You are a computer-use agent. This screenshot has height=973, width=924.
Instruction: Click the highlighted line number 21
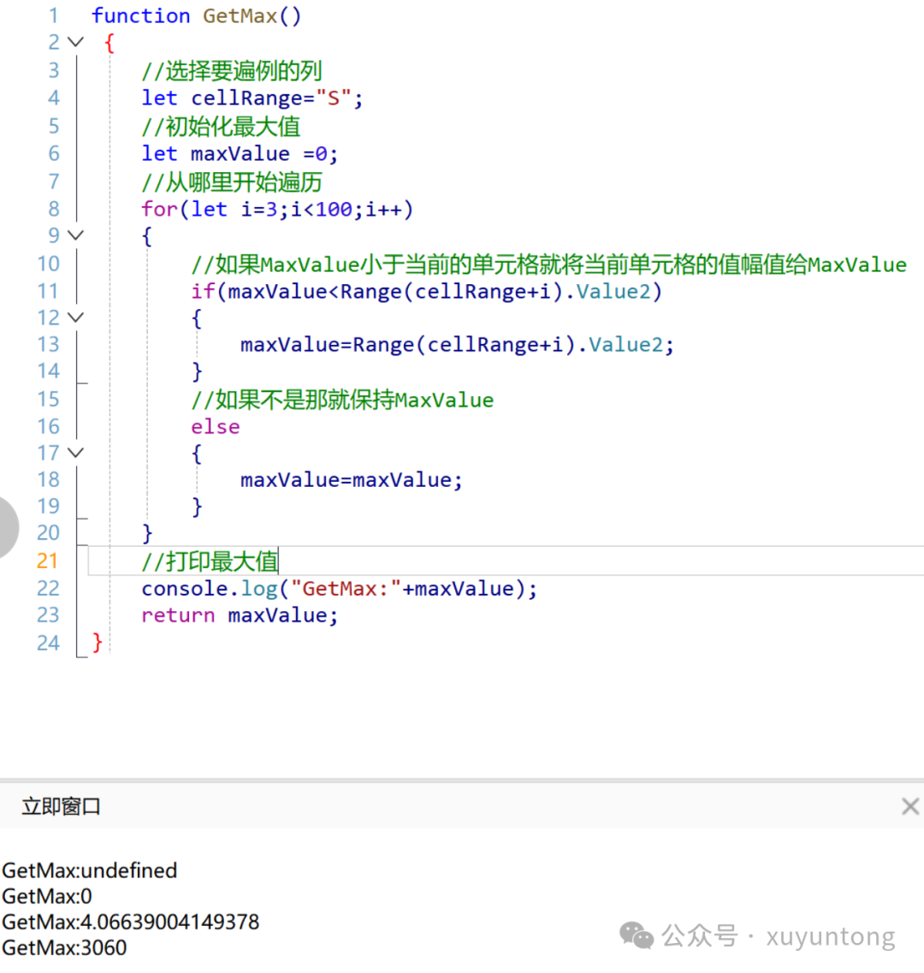tap(48, 561)
